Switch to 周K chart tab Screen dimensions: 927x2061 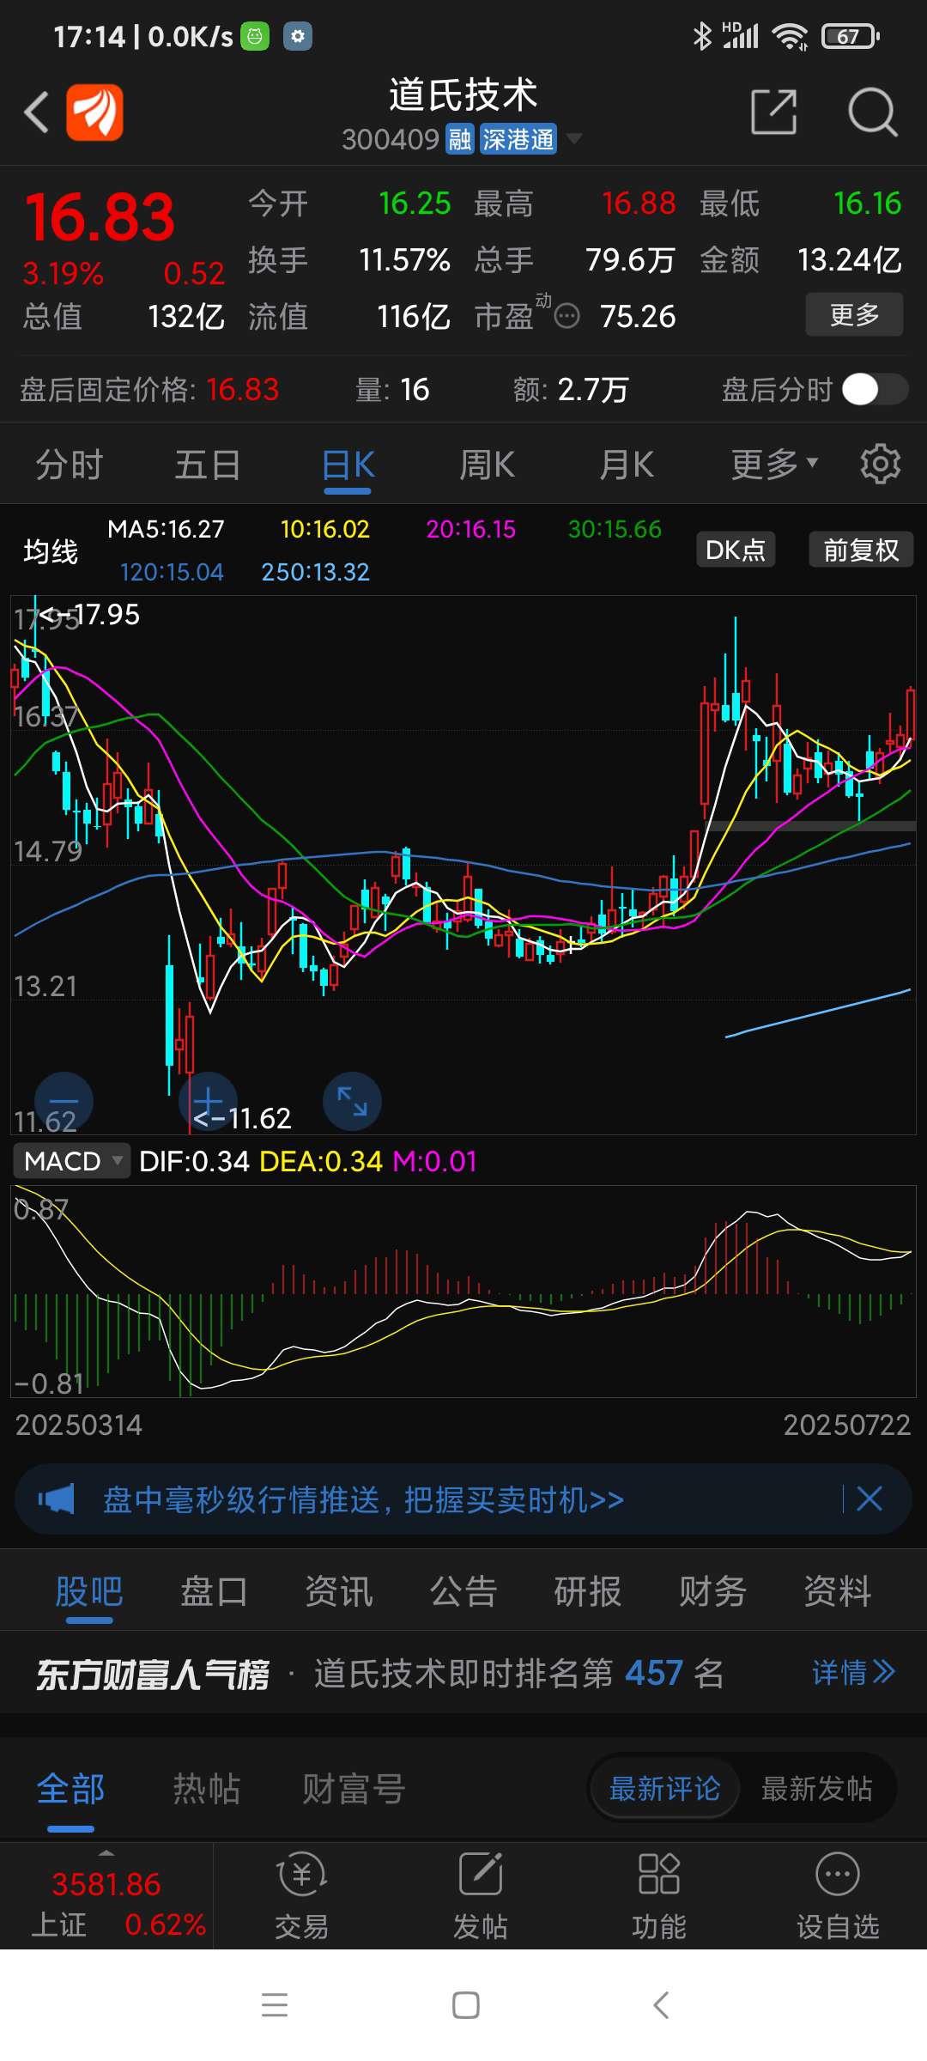[x=487, y=465]
